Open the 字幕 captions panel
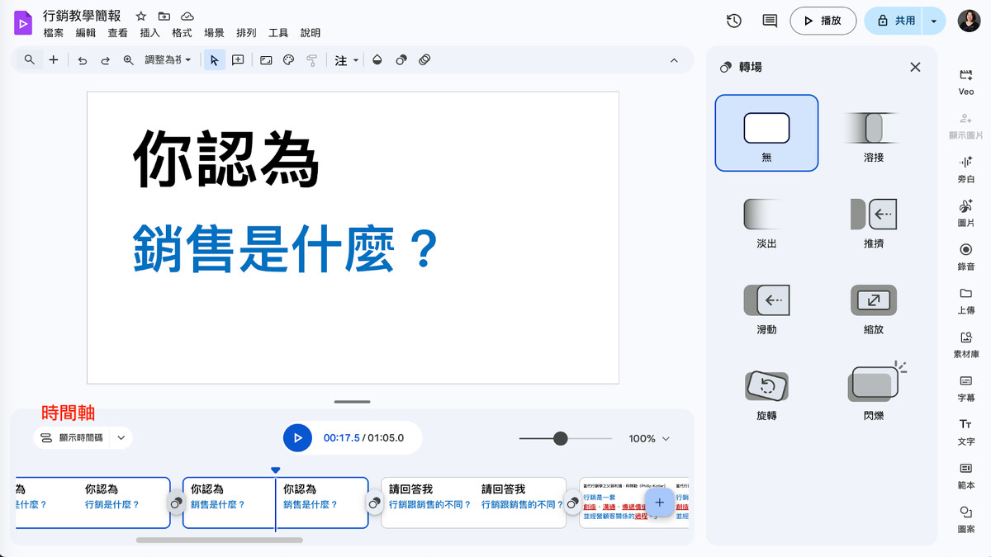This screenshot has width=991, height=557. 965,387
